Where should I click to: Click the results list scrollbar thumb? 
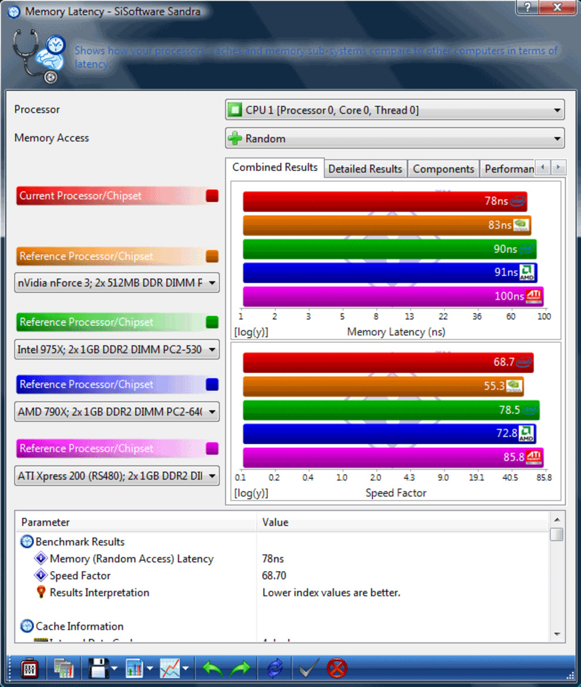[557, 534]
